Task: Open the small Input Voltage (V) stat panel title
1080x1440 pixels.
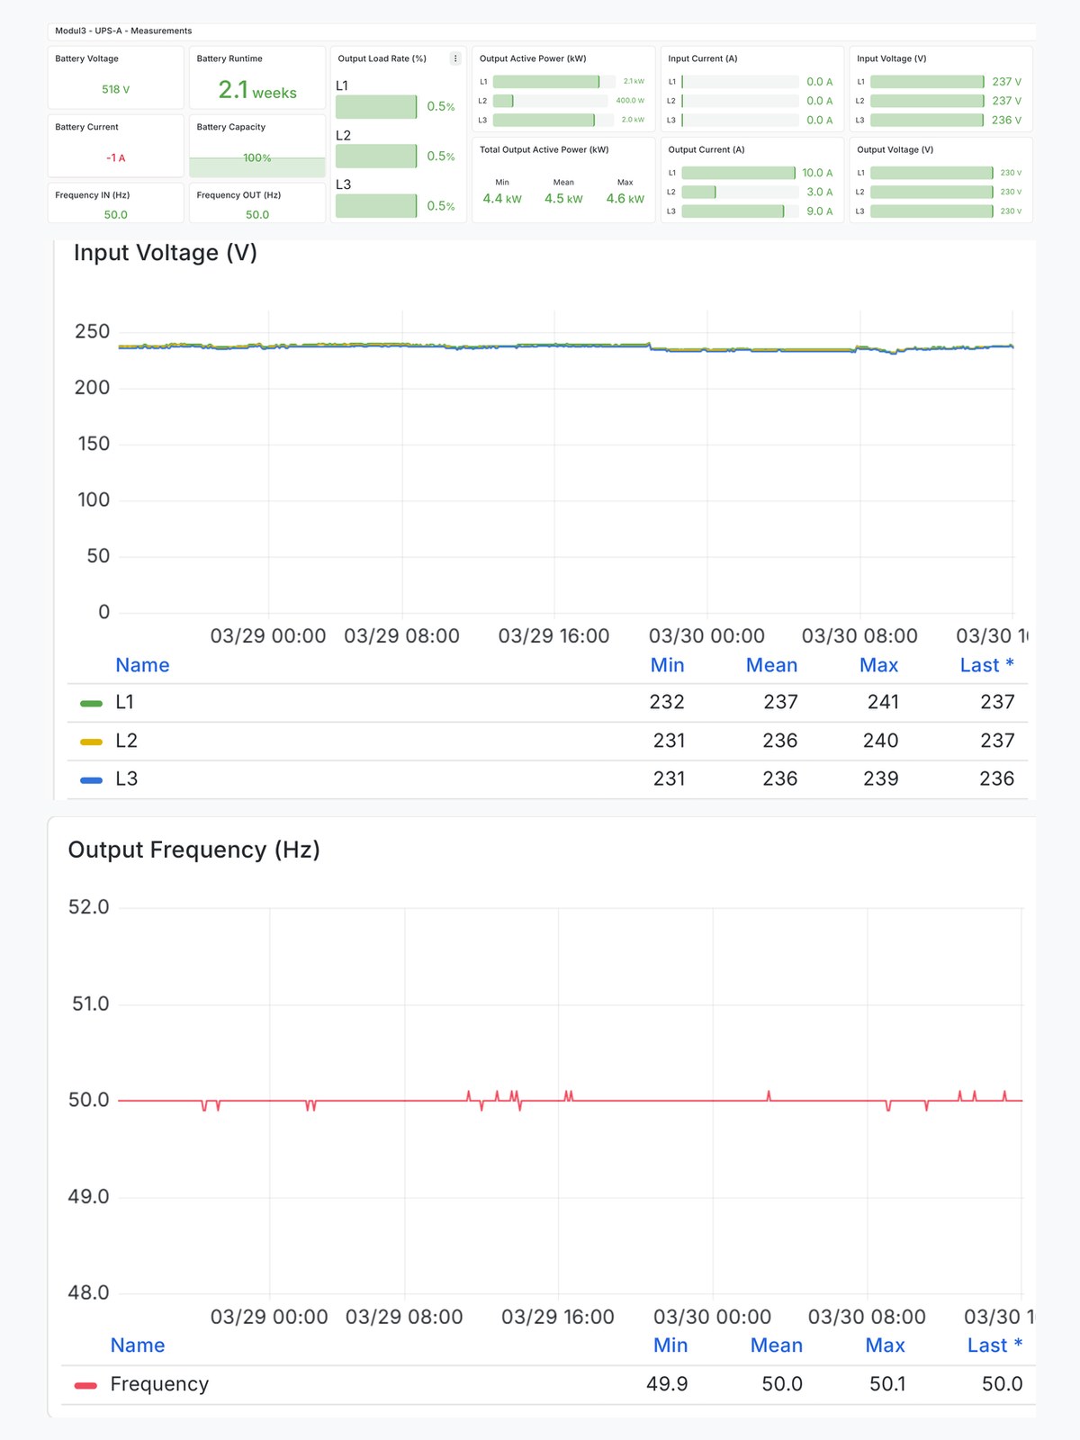Action: pyautogui.click(x=892, y=58)
